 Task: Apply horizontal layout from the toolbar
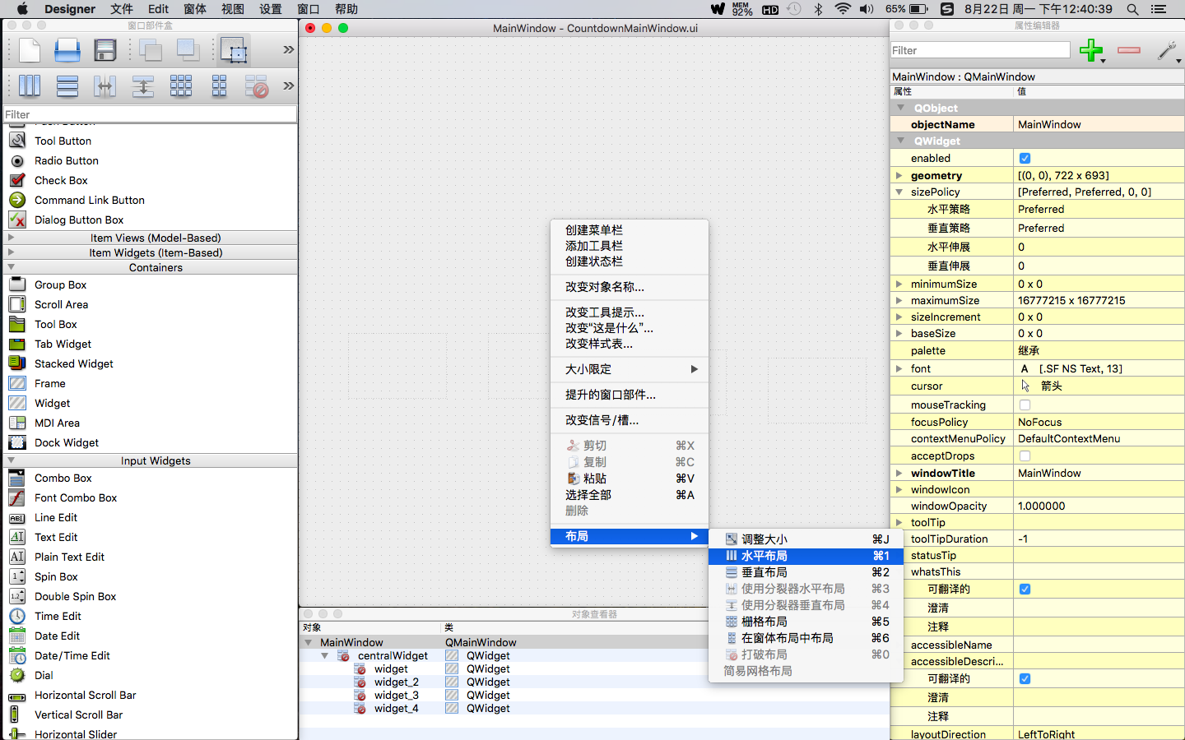(x=29, y=86)
